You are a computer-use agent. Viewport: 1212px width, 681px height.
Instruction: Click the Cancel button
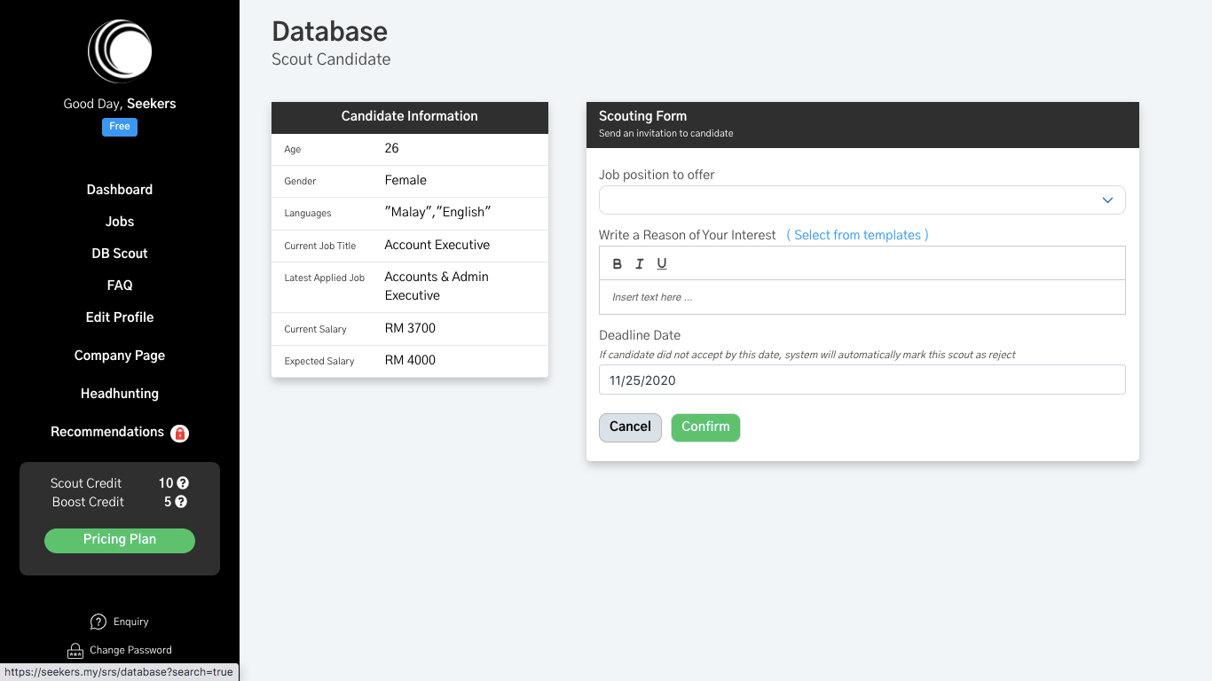click(x=630, y=427)
